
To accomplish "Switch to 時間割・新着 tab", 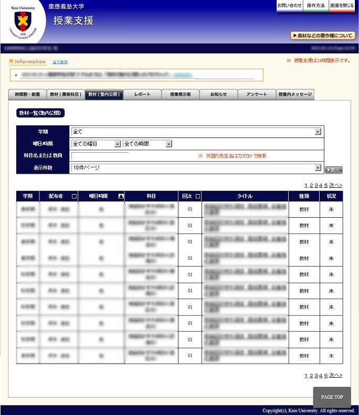I will coord(27,94).
